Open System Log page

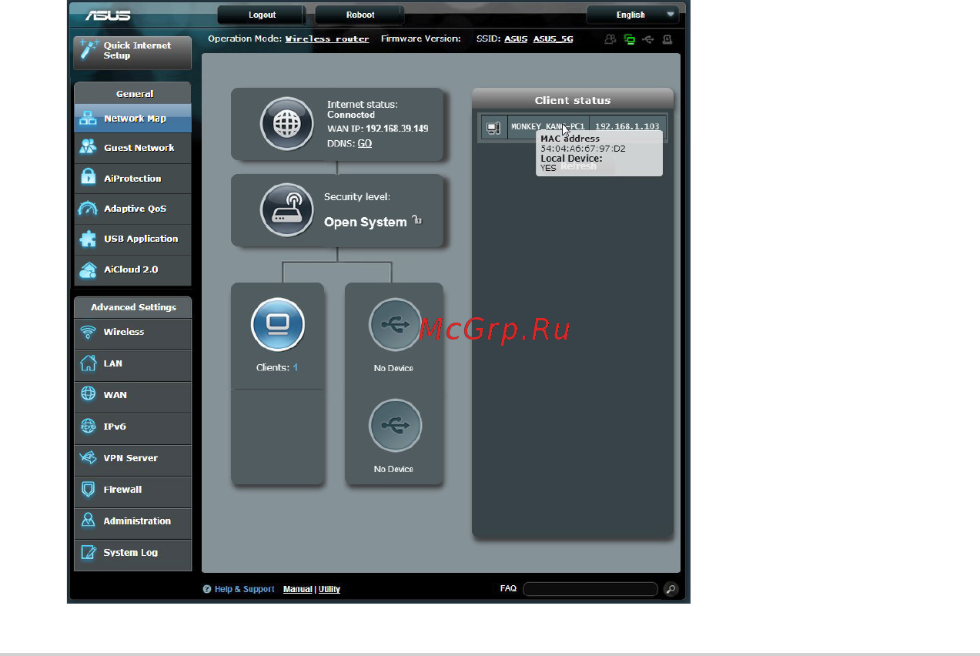pos(132,555)
